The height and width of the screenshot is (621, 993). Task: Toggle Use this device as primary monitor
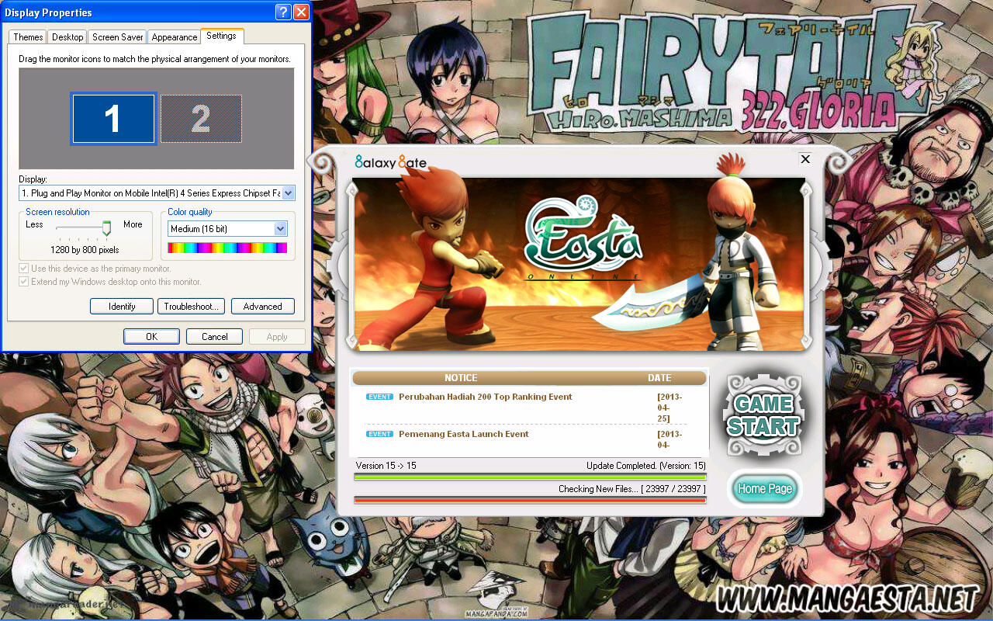coord(24,269)
